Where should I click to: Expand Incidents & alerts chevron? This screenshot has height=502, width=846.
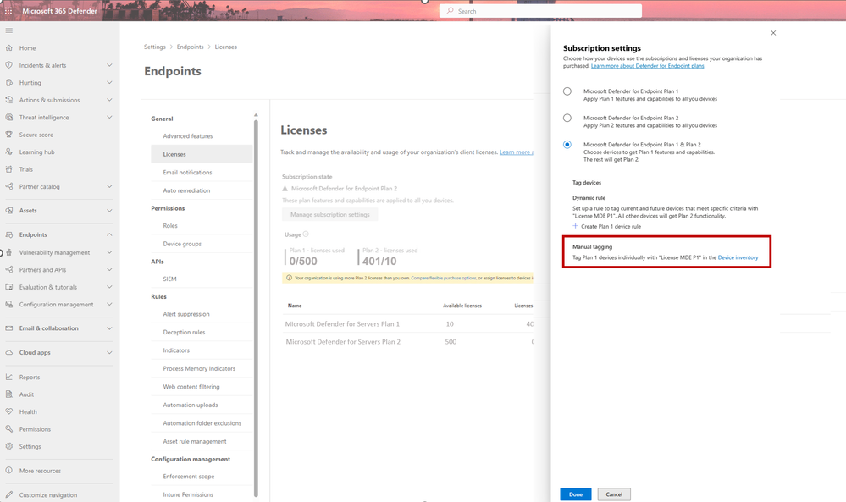click(109, 65)
